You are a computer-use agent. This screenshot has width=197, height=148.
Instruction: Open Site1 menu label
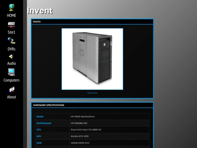11,32
